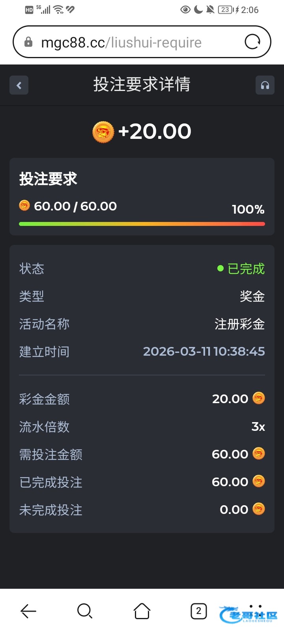The image size is (284, 633).
Task: Tap the 老哥社区 logo at bottom right
Action: [249, 614]
